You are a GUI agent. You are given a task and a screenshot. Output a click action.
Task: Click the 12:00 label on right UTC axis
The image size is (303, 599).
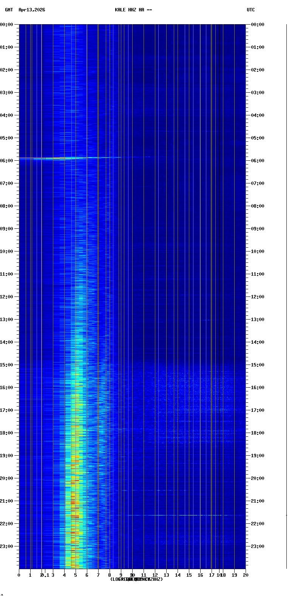pos(258,297)
